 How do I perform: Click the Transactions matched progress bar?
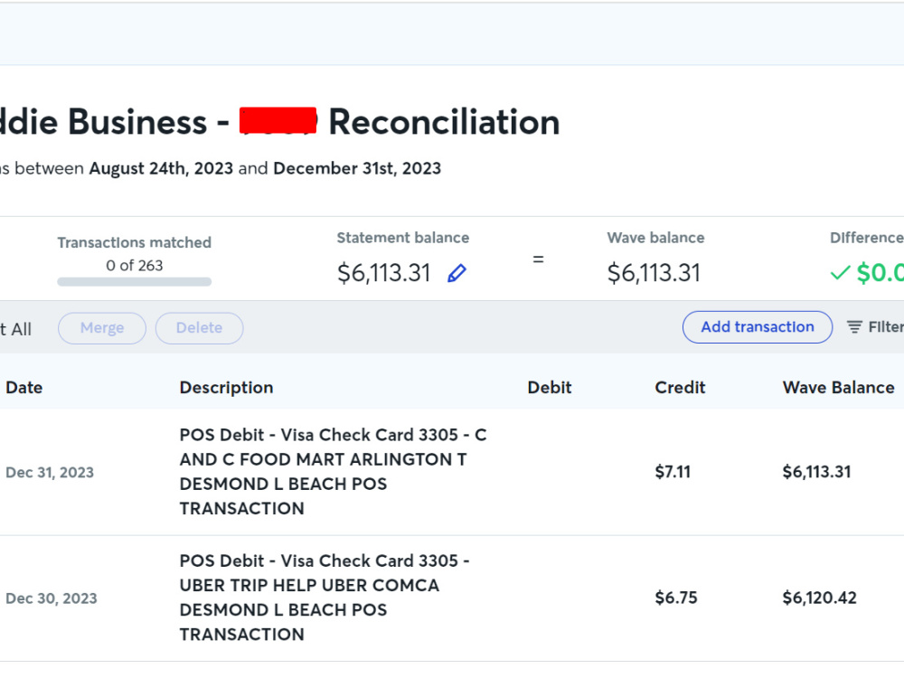tap(135, 282)
